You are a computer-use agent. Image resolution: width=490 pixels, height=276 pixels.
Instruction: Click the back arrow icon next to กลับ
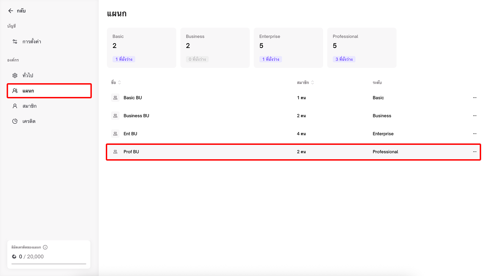(11, 11)
